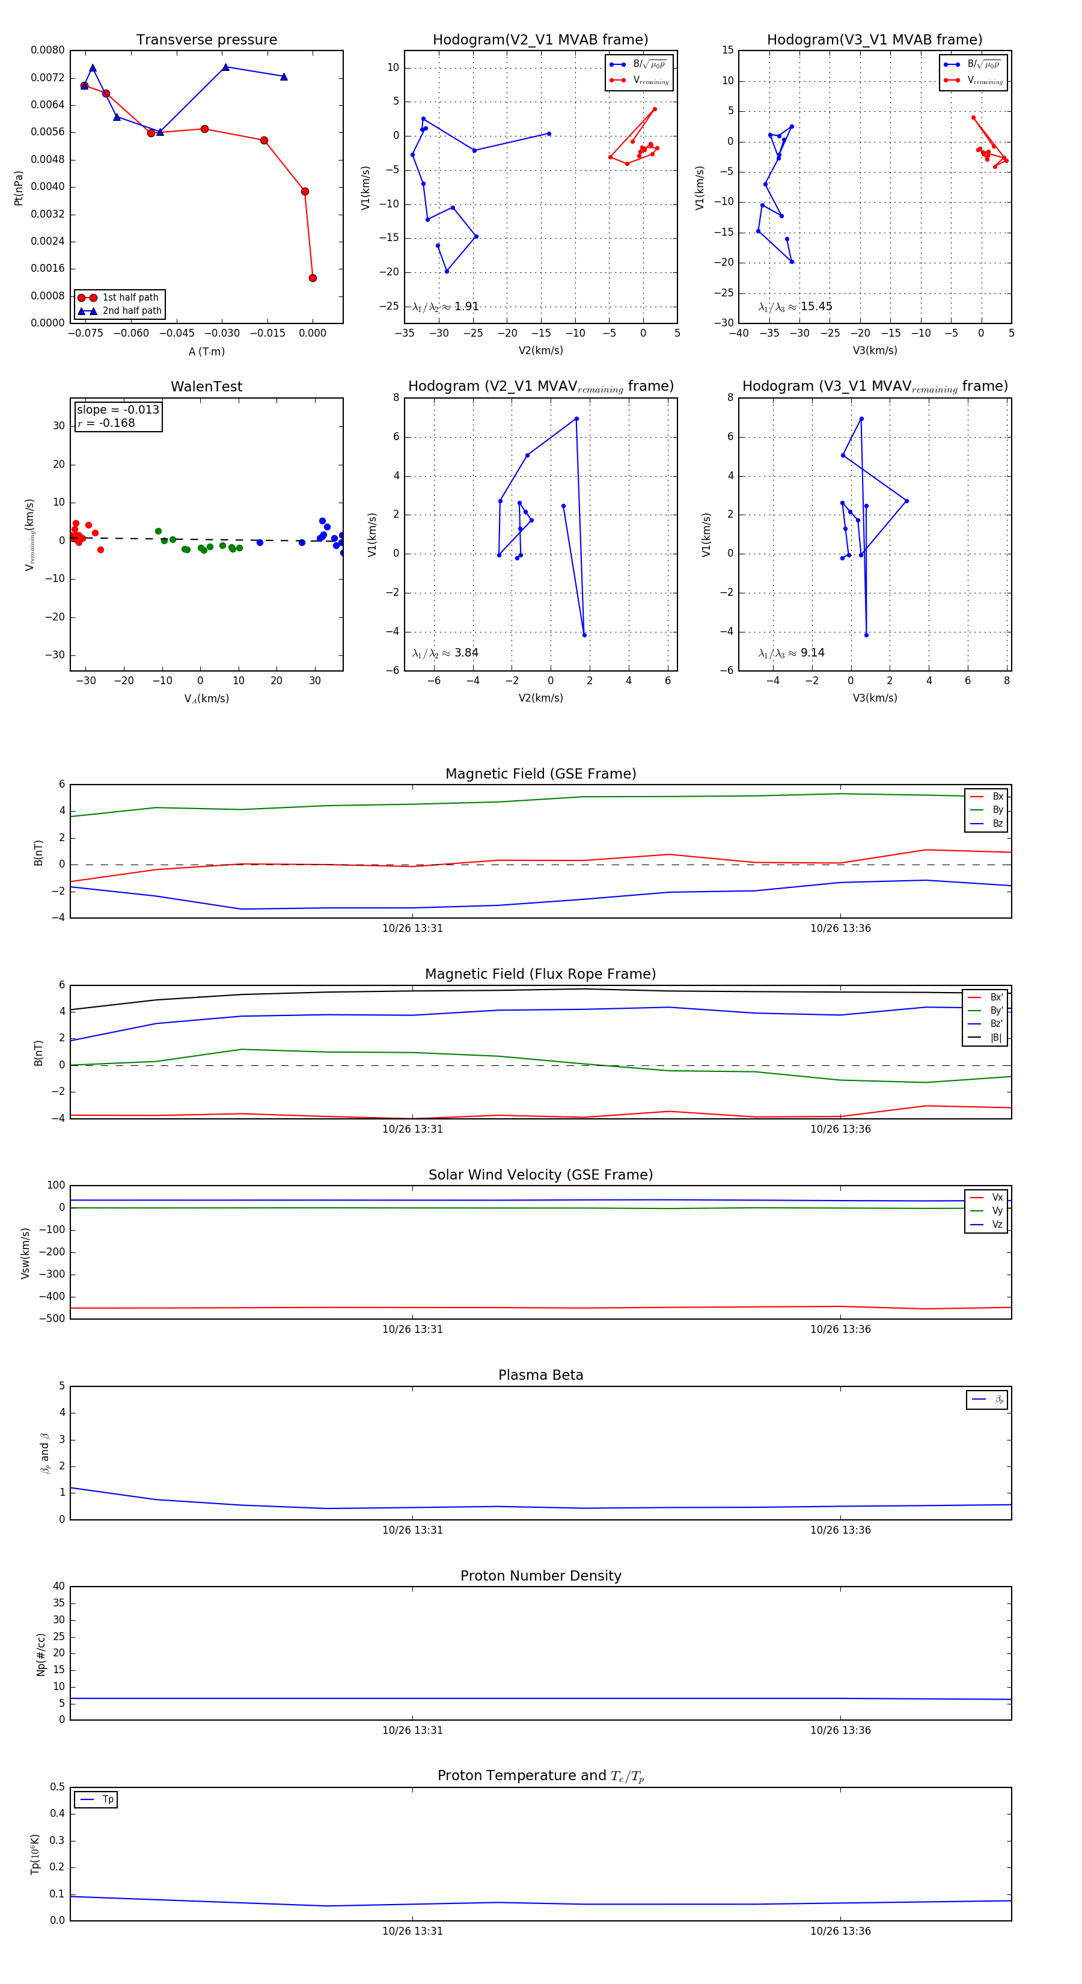
Task: Click the 'Proton Number Density' title
Action: click(540, 1576)
